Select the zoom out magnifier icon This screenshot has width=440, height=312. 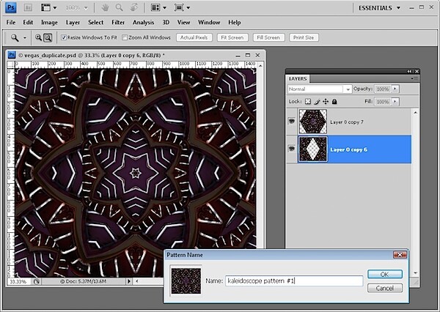click(48, 37)
